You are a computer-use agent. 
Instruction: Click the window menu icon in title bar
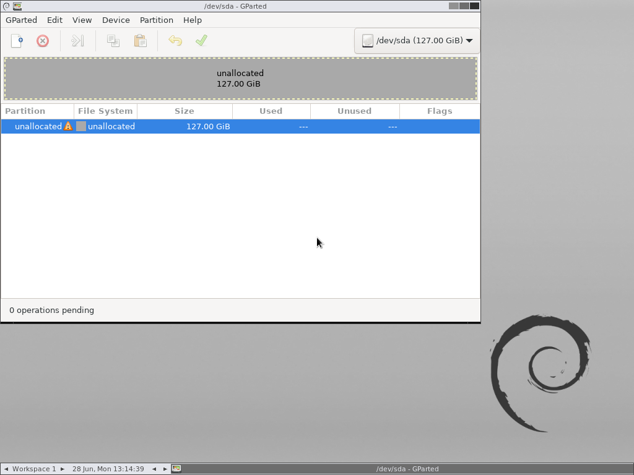pos(6,6)
